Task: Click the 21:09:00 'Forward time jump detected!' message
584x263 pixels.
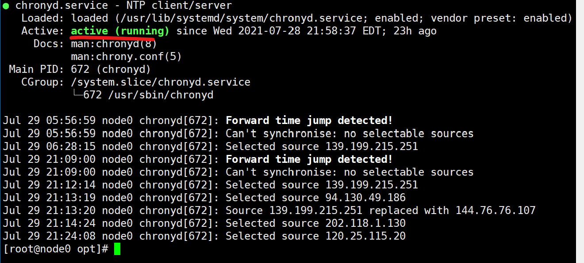Action: click(309, 159)
